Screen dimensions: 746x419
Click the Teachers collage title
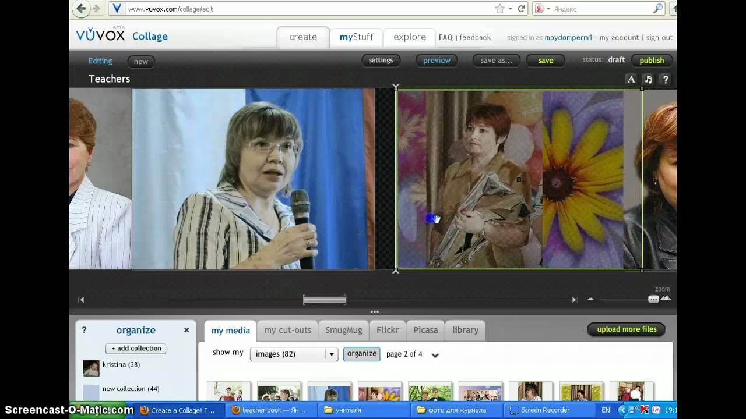109,79
